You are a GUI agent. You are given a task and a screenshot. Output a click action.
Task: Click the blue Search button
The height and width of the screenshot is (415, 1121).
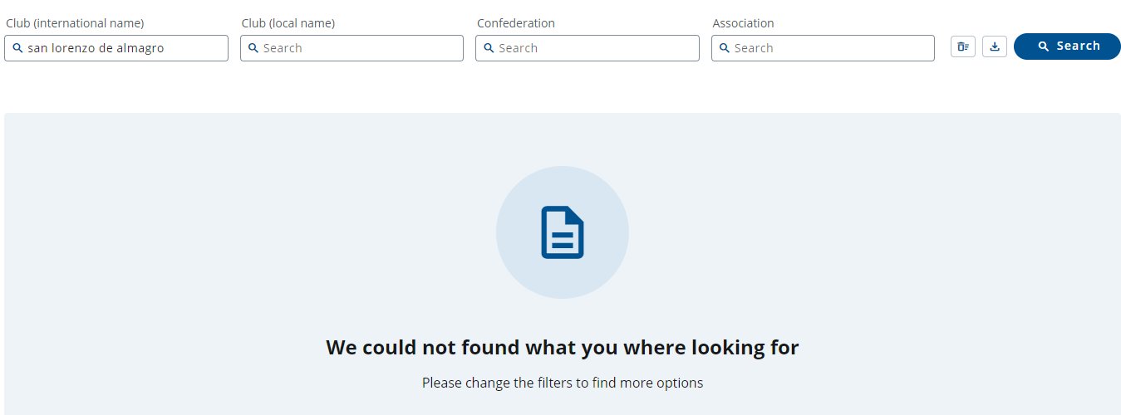(1067, 46)
